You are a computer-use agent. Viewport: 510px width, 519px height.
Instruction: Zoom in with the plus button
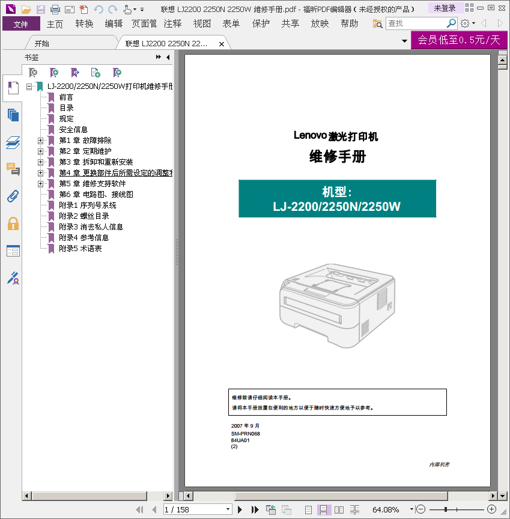click(x=492, y=509)
